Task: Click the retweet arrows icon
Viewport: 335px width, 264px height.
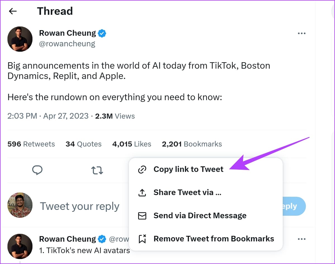Action: (x=97, y=171)
